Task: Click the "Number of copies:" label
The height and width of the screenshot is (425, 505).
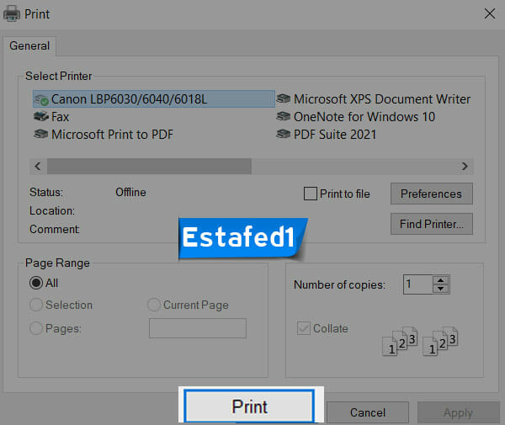Action: click(x=339, y=284)
